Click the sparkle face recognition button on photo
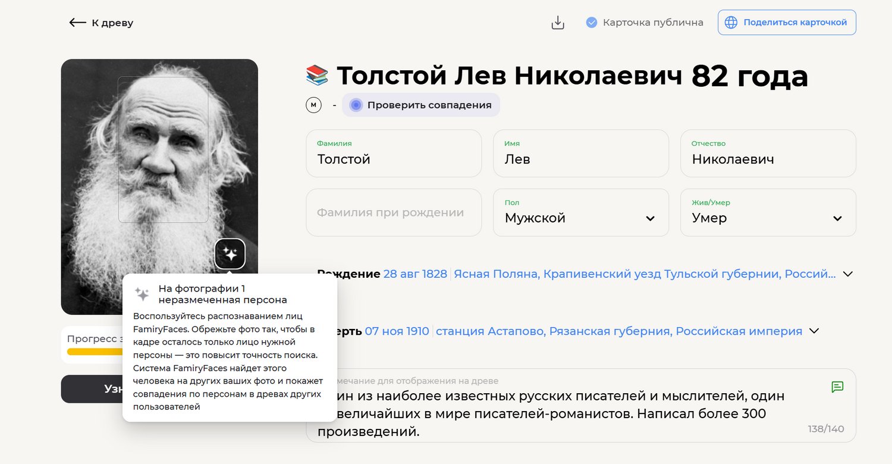This screenshot has height=464, width=892. (230, 254)
